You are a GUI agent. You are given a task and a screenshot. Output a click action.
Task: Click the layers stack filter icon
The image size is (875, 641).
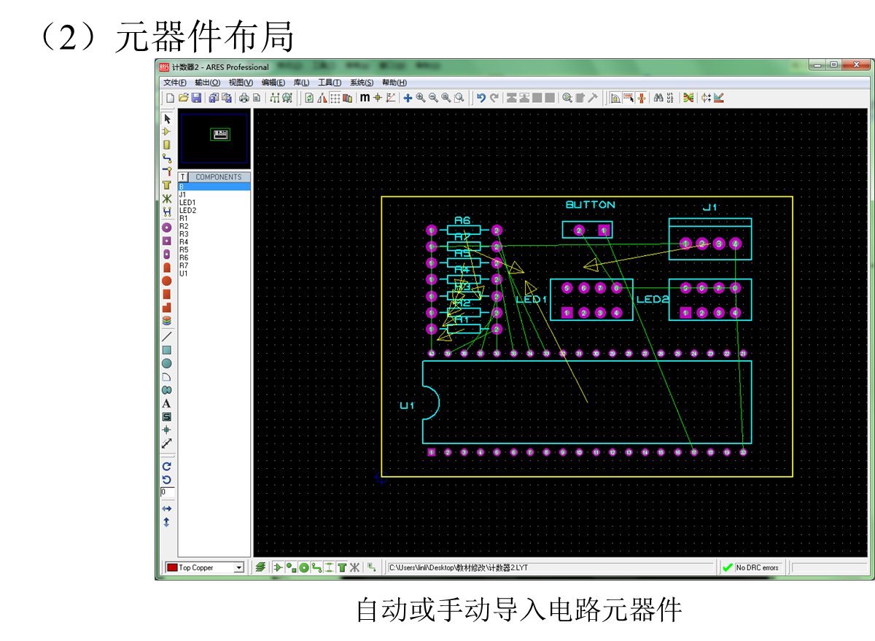(260, 567)
